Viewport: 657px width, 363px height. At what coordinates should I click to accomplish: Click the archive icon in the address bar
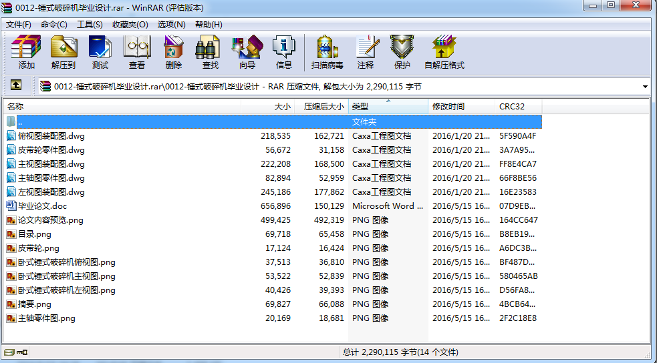point(45,87)
